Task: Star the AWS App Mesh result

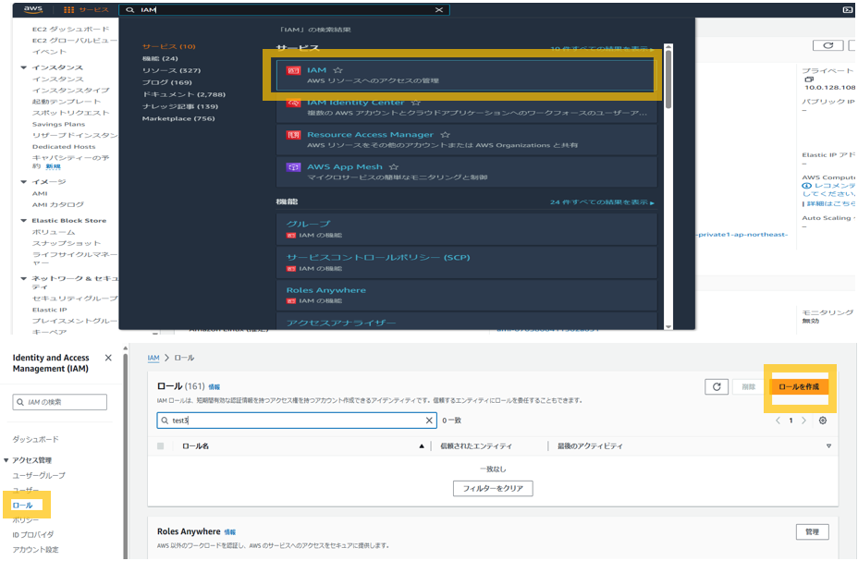Action: pos(394,166)
